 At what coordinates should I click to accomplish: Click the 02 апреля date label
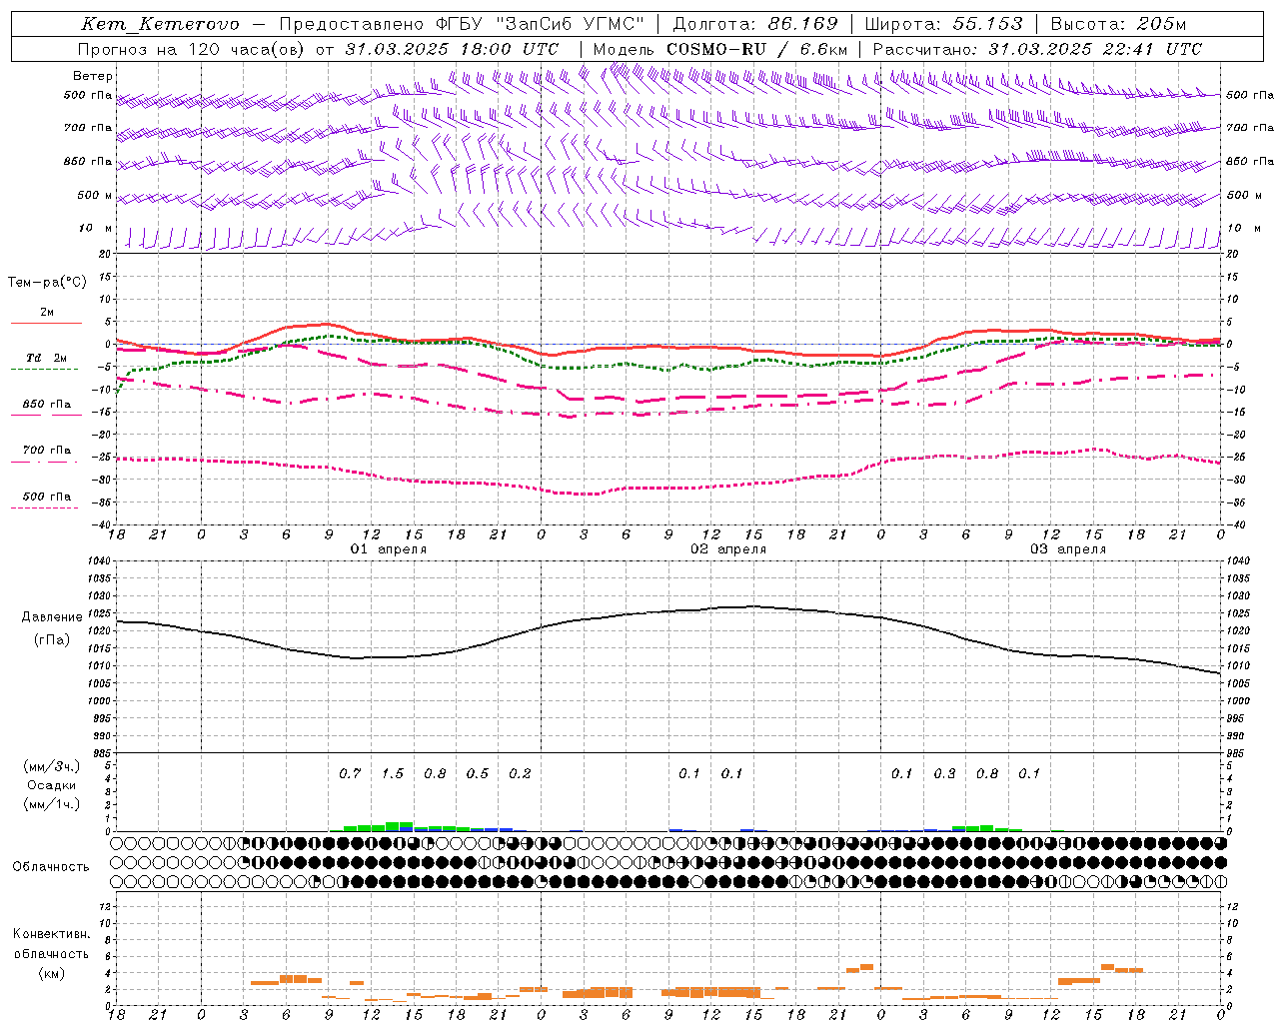(x=728, y=549)
